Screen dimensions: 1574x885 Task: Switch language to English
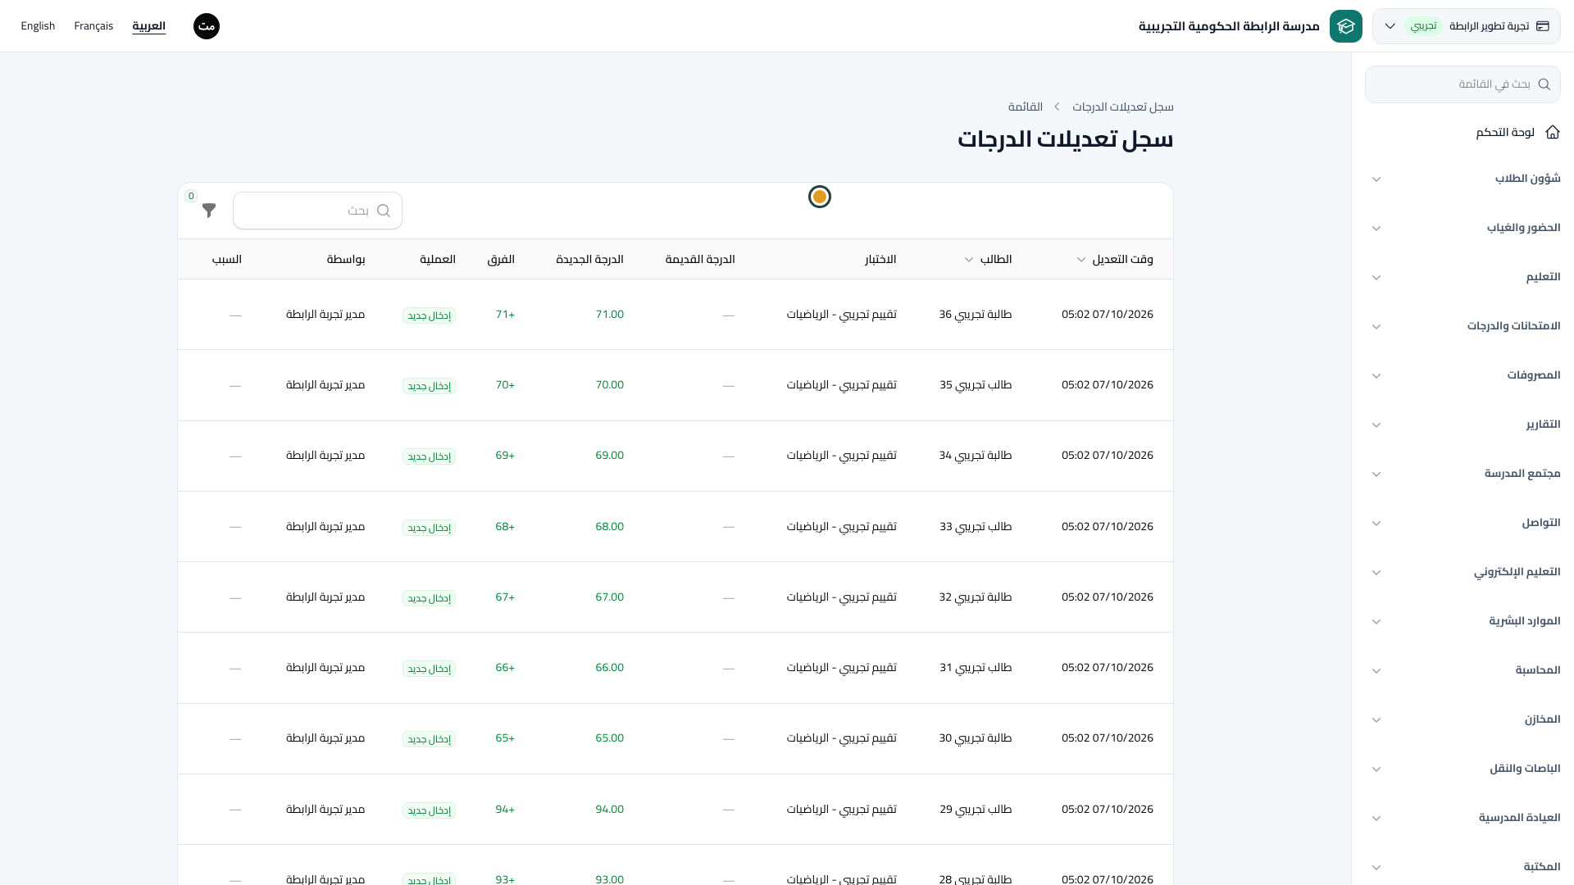(38, 26)
